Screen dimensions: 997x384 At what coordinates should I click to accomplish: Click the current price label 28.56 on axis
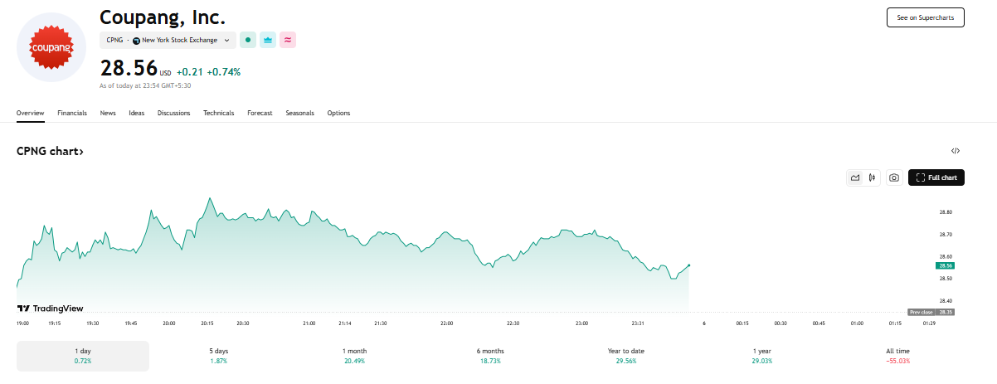[945, 265]
